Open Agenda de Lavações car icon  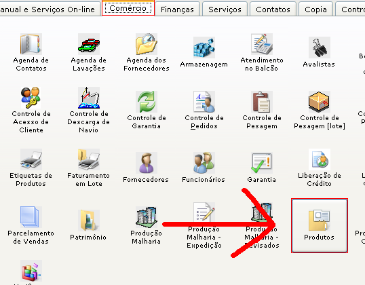[x=89, y=44]
